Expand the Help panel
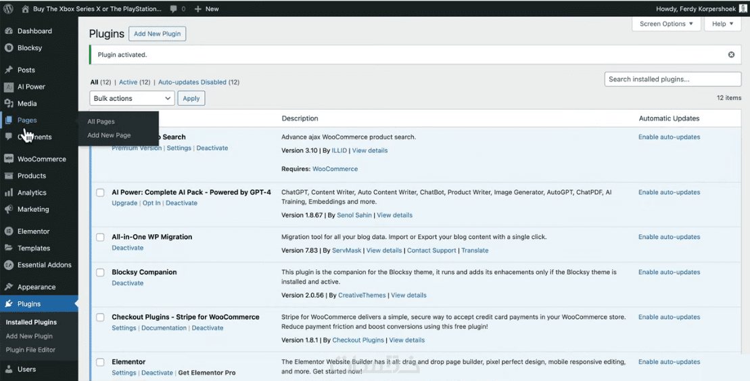The width and height of the screenshot is (750, 381). (723, 24)
